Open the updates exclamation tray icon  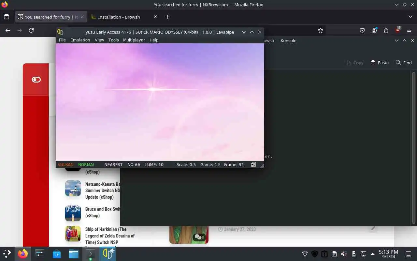(x=324, y=254)
